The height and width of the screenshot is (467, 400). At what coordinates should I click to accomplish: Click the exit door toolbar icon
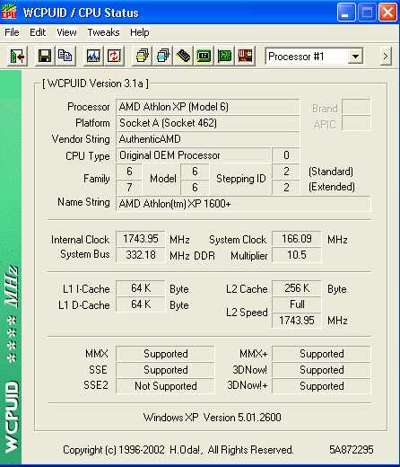(x=17, y=56)
